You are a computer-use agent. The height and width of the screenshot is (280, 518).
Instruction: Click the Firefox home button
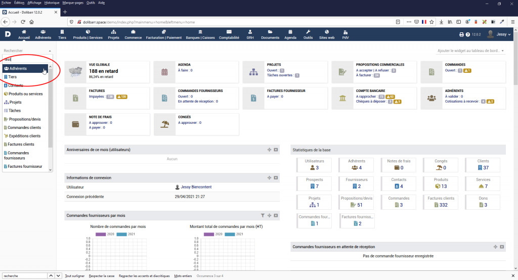(31, 22)
